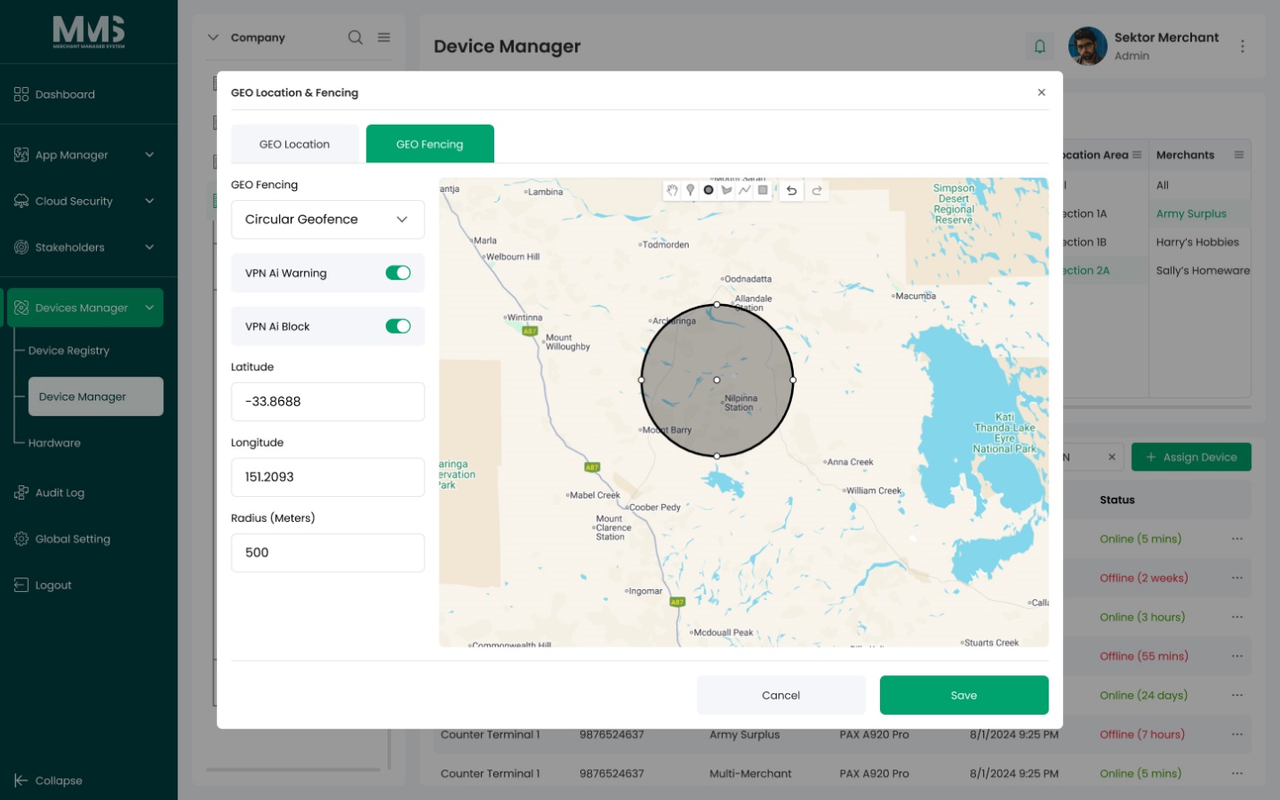This screenshot has width=1280, height=800.
Task: Open row menu for Online (24 days) device
Action: tap(1237, 695)
